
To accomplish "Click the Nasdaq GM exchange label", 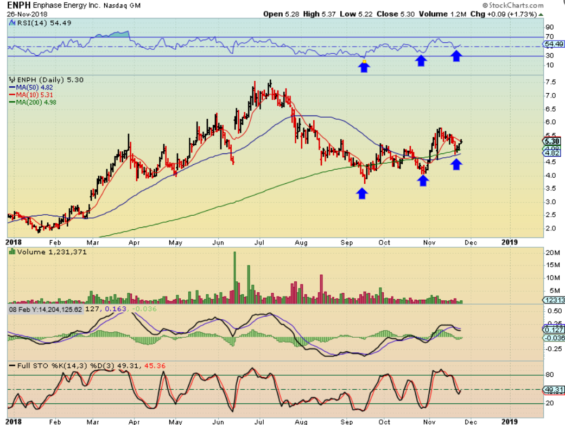I will (x=122, y=6).
